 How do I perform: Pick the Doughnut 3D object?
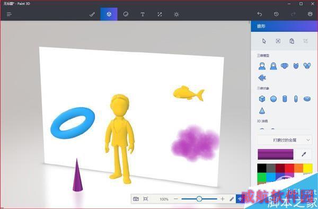click(x=307, y=99)
